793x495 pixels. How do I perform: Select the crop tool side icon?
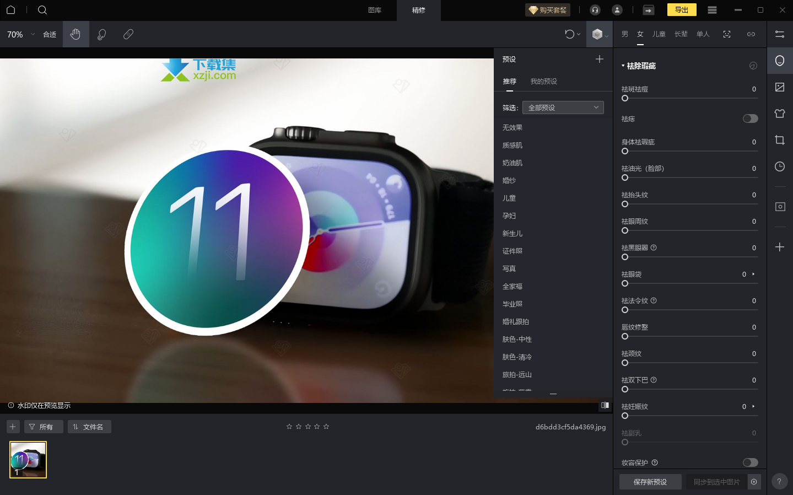[x=780, y=140]
